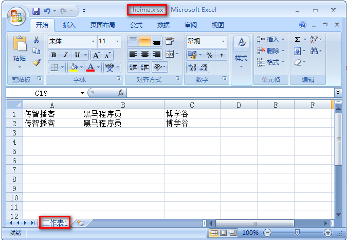Switch to the 页面布局 ribbon tab
This screenshot has height=240, width=347.
[103, 25]
